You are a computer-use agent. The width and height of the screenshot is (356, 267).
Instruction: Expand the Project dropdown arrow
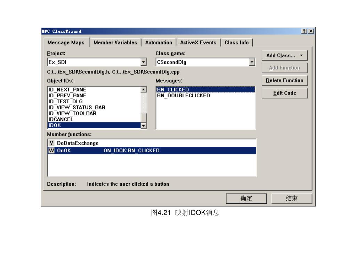coord(143,62)
